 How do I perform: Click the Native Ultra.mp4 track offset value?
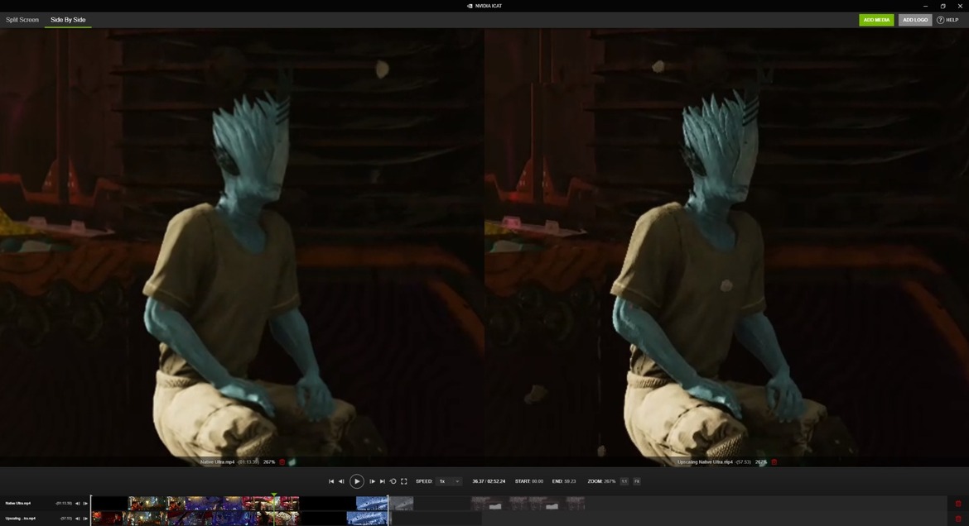[64, 504]
